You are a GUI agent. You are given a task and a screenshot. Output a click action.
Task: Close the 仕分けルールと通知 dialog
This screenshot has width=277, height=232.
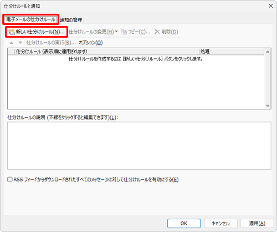[x=271, y=6]
